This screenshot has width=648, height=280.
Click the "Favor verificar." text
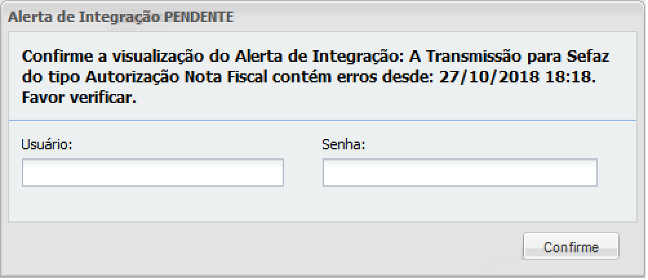point(80,99)
